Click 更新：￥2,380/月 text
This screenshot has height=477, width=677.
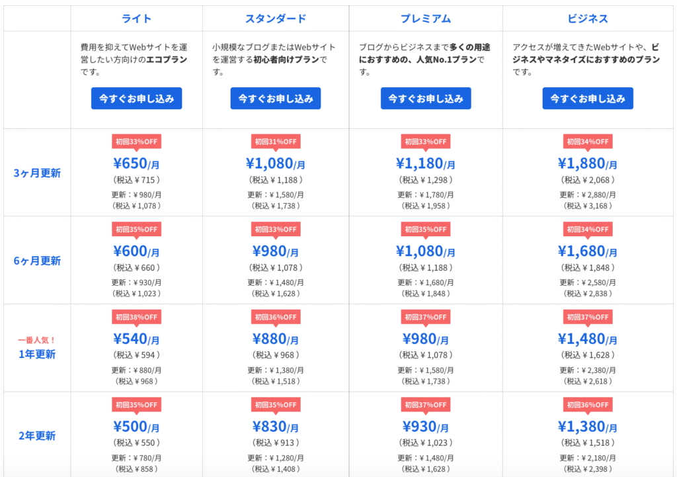(x=588, y=370)
